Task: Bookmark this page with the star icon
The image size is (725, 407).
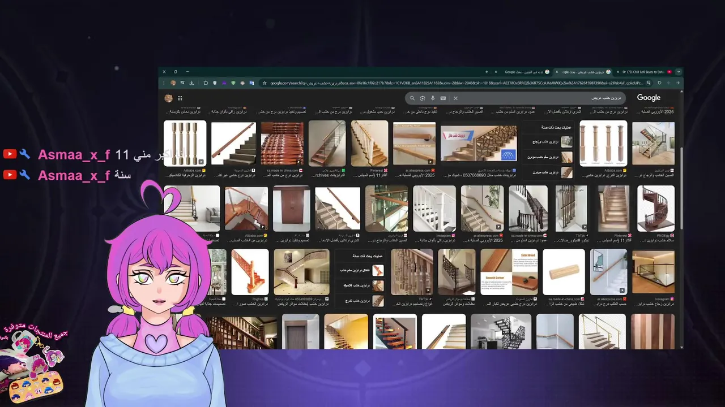Action: point(265,83)
